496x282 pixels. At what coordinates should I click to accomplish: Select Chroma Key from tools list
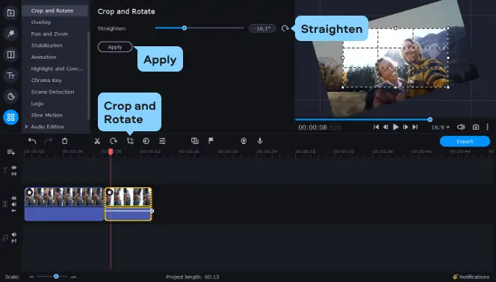click(46, 81)
